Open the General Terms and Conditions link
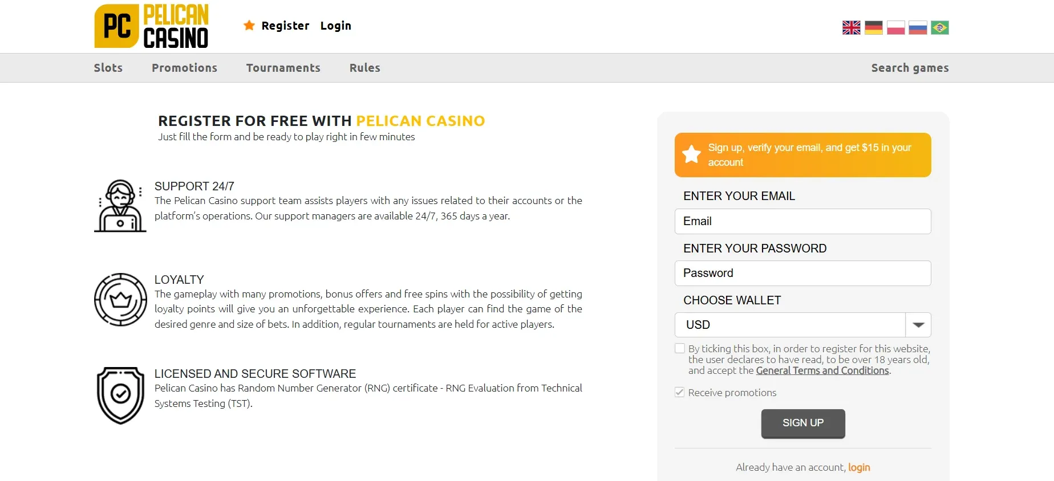Image resolution: width=1054 pixels, height=481 pixels. [x=822, y=370]
